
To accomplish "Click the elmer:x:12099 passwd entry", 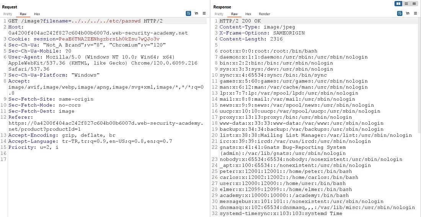I will 286,190.
